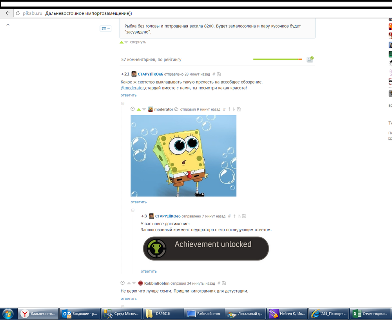Downvote the post above "свернуть"
Viewport: 392px width, 322px height.
click(x=126, y=42)
